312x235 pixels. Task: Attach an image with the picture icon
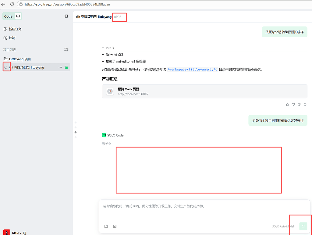pos(115,226)
